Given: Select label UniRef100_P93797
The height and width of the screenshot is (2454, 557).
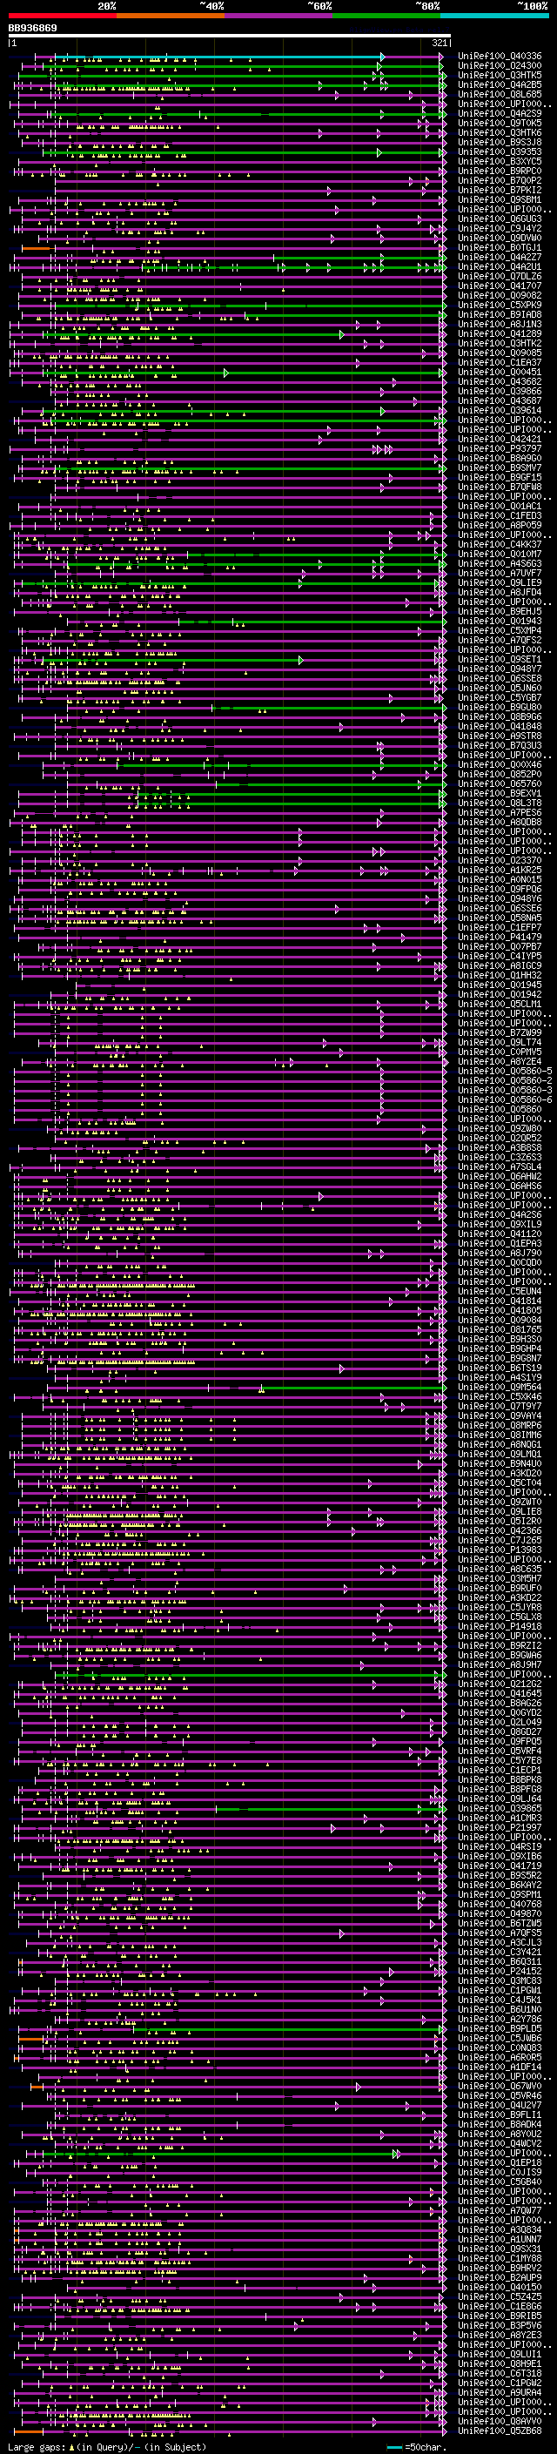Looking at the screenshot, I should click(499, 448).
